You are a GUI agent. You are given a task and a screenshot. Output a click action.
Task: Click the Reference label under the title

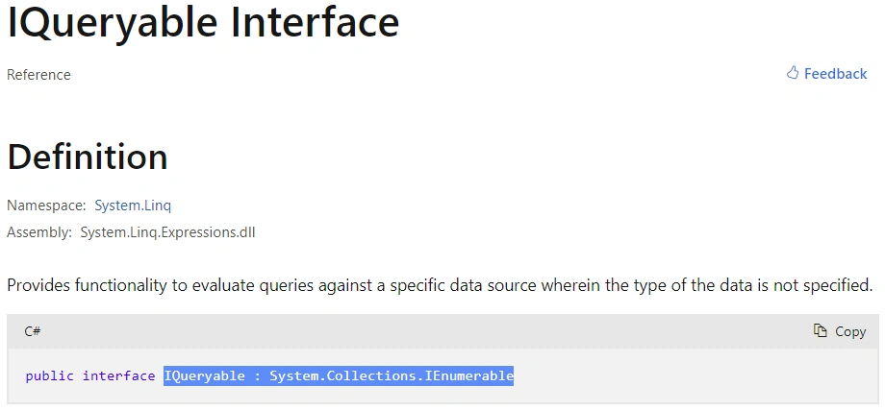coord(38,74)
